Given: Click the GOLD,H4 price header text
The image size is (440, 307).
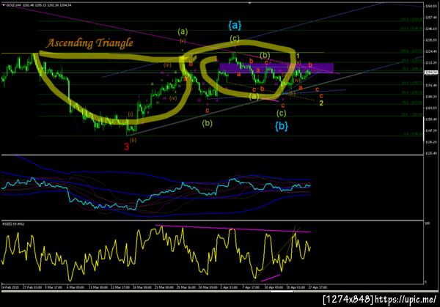Looking at the screenshot, I should [39, 5].
